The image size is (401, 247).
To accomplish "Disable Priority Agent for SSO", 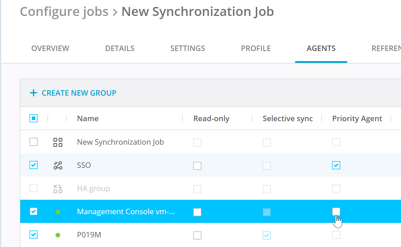I will 336,165.
